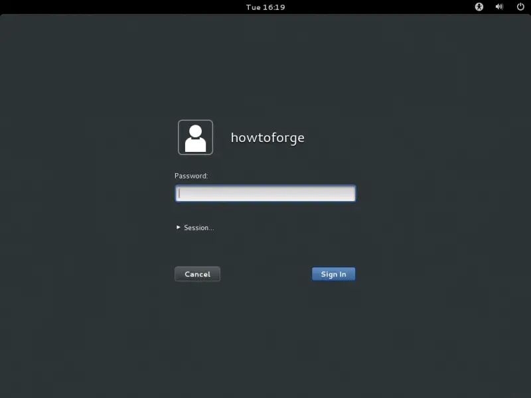Open the accessibility menu icon
Screen dimensions: 531x398
click(x=479, y=7)
